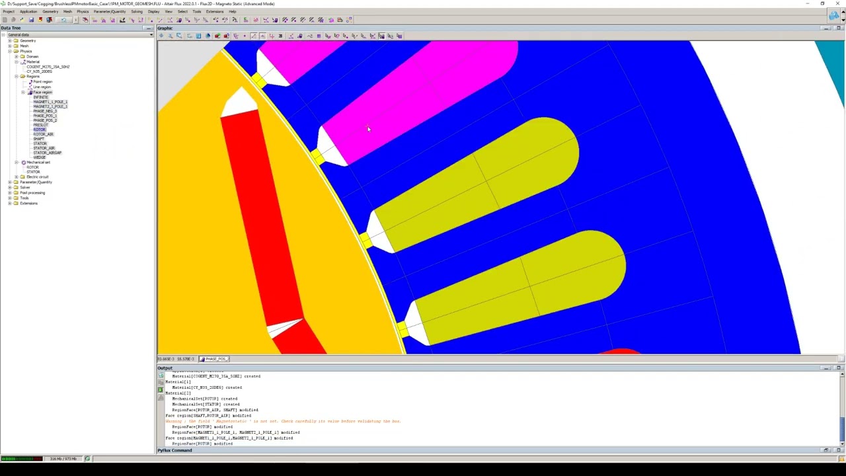
Task: Click last icon in Graphic view toolbar
Action: coord(399,36)
